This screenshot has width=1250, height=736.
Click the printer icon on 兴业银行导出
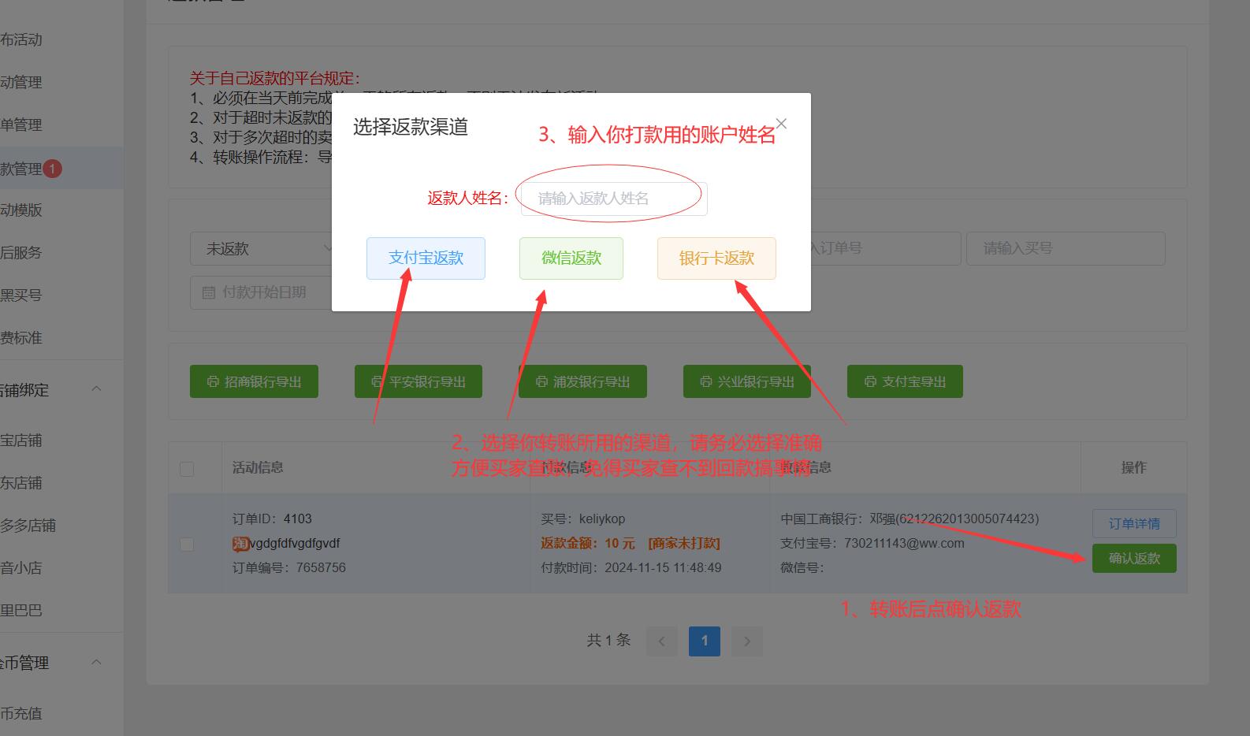click(x=706, y=381)
